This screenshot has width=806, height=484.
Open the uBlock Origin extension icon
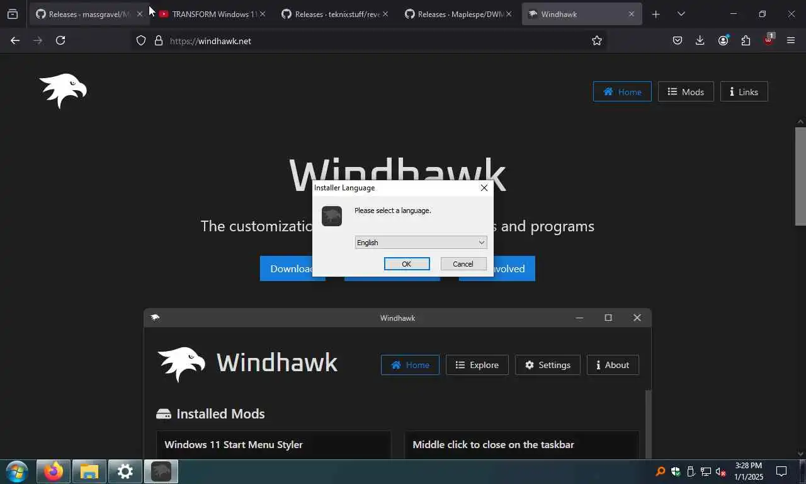coord(769,40)
